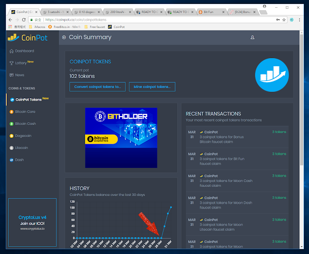Open the CryptoLux v4 ICO ad
The image size is (309, 254).
32,223
